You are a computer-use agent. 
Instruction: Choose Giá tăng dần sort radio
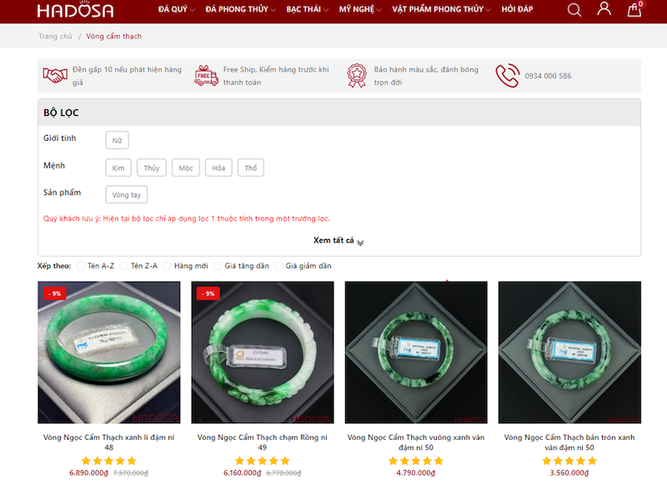coord(218,266)
